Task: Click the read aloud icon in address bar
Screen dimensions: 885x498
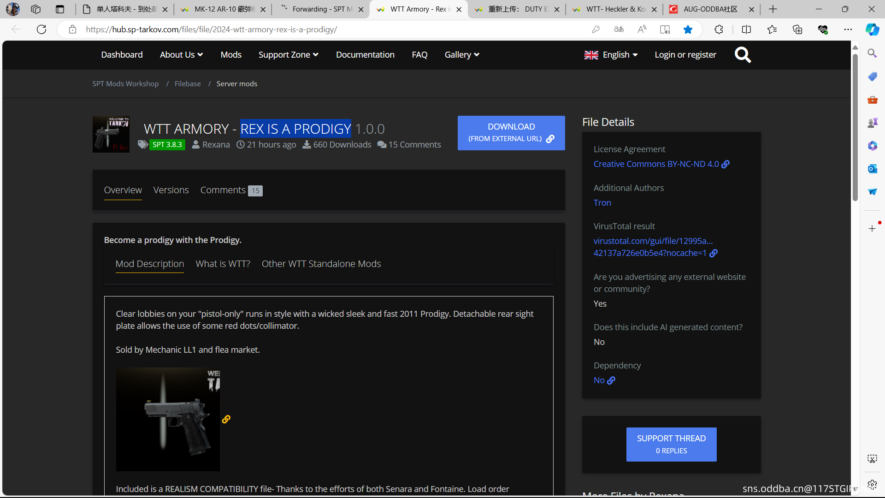Action: (642, 30)
